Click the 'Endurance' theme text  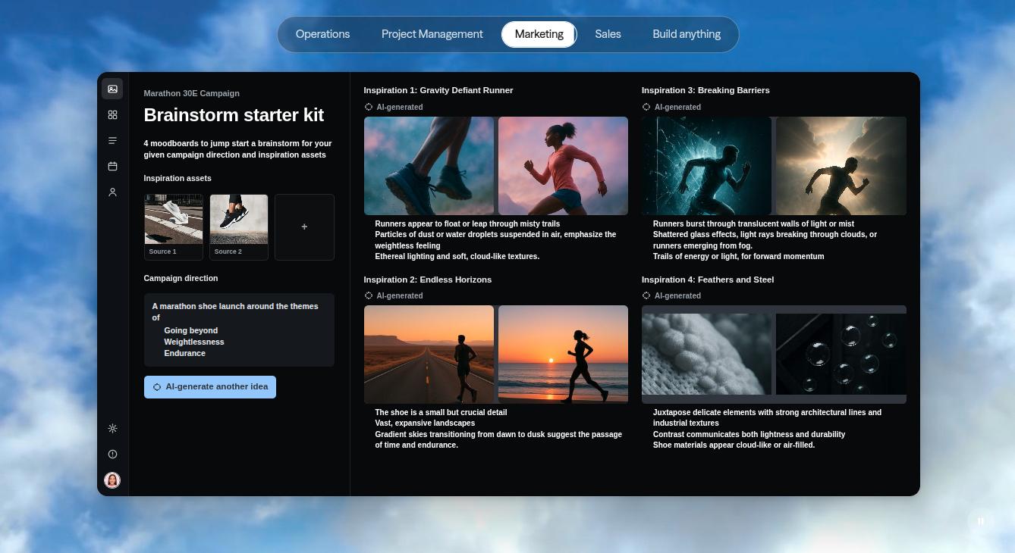click(184, 353)
